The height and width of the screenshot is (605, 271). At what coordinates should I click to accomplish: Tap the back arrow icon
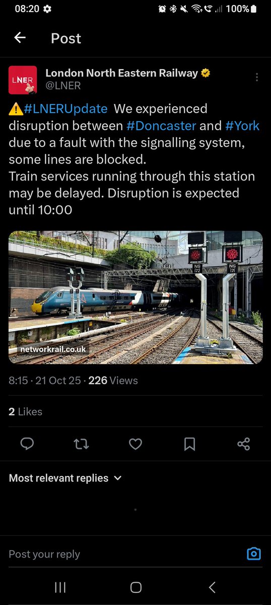pyautogui.click(x=20, y=38)
